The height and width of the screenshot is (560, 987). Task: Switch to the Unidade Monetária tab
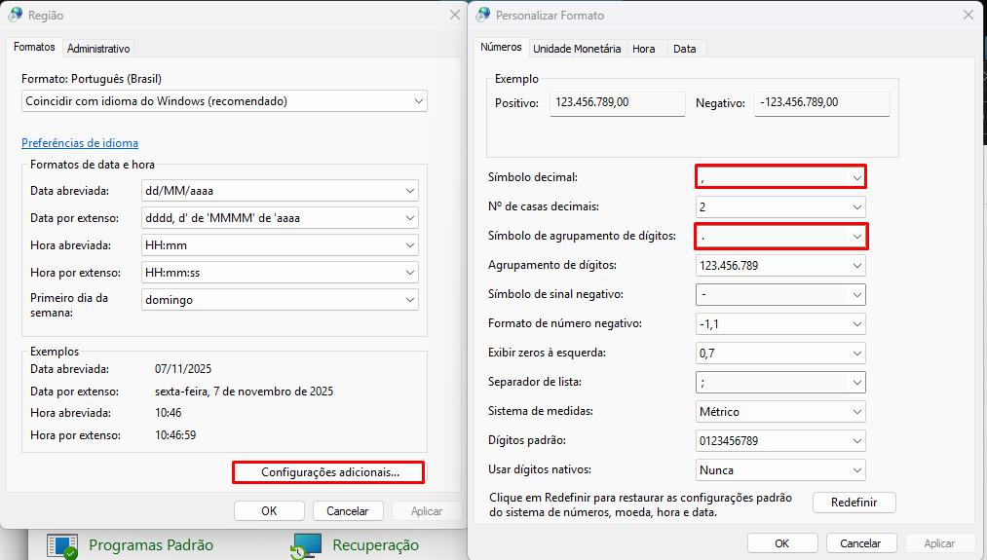(x=576, y=48)
